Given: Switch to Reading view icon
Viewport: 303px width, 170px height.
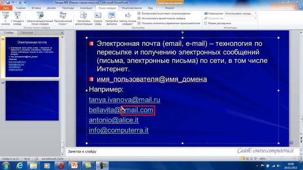Looking at the screenshot, I should tap(251, 159).
